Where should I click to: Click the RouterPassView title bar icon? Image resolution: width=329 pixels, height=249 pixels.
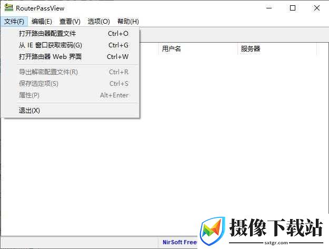click(x=8, y=8)
